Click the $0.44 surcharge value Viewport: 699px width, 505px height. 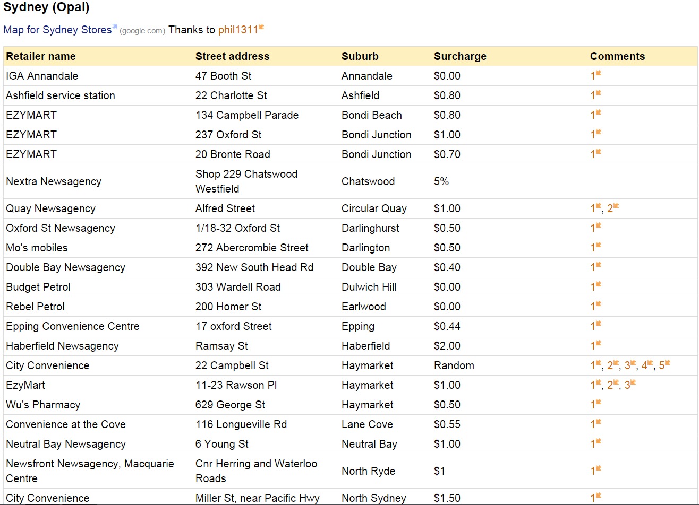(447, 326)
